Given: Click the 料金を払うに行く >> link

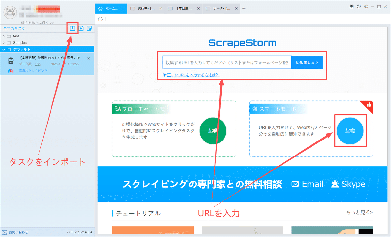Looking at the screenshot, I should pyautogui.click(x=37, y=23).
